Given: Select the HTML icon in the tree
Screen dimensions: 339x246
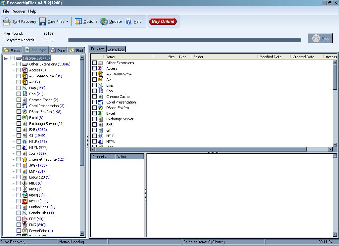Looking at the screenshot, I should tap(25, 147).
